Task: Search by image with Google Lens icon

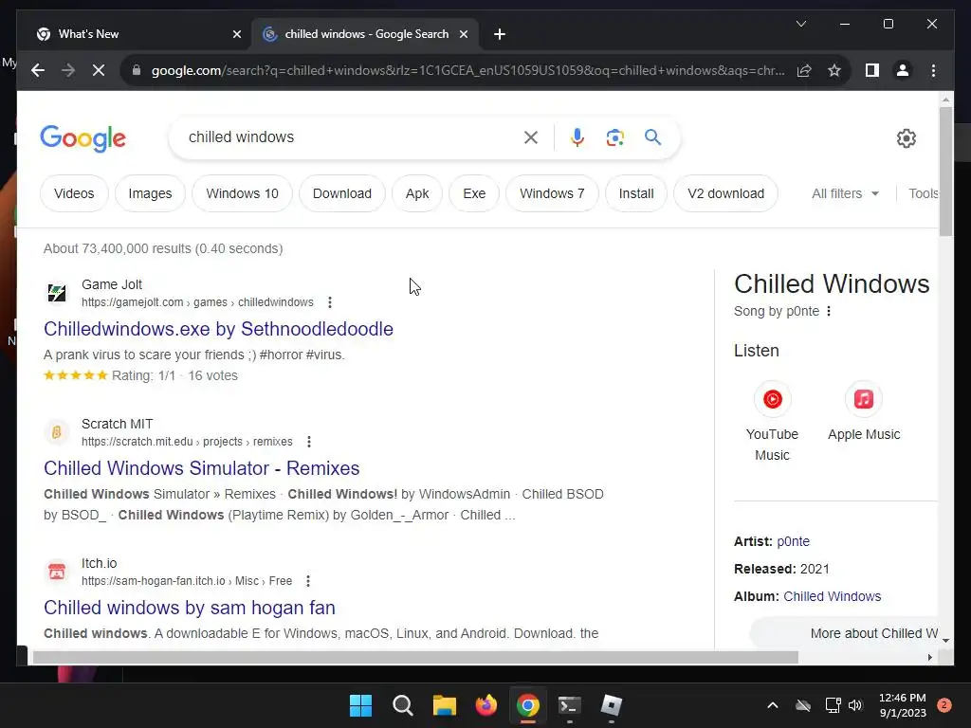Action: [614, 137]
